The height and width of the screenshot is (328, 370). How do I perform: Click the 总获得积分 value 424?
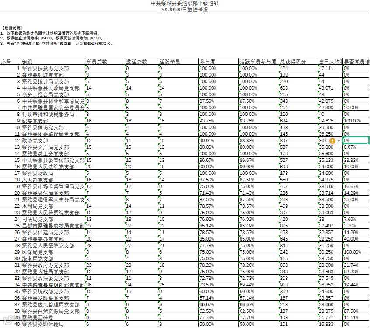[x=298, y=68]
